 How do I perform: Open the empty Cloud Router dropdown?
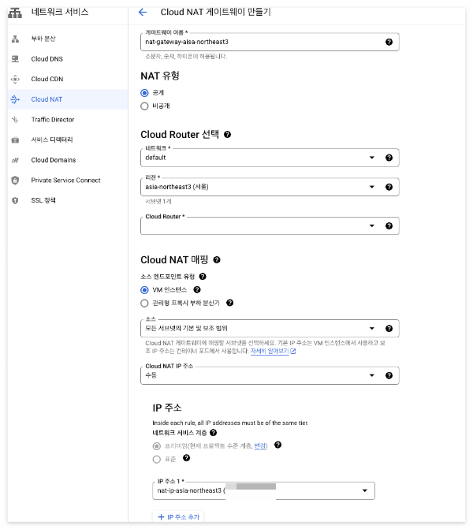pyautogui.click(x=270, y=226)
